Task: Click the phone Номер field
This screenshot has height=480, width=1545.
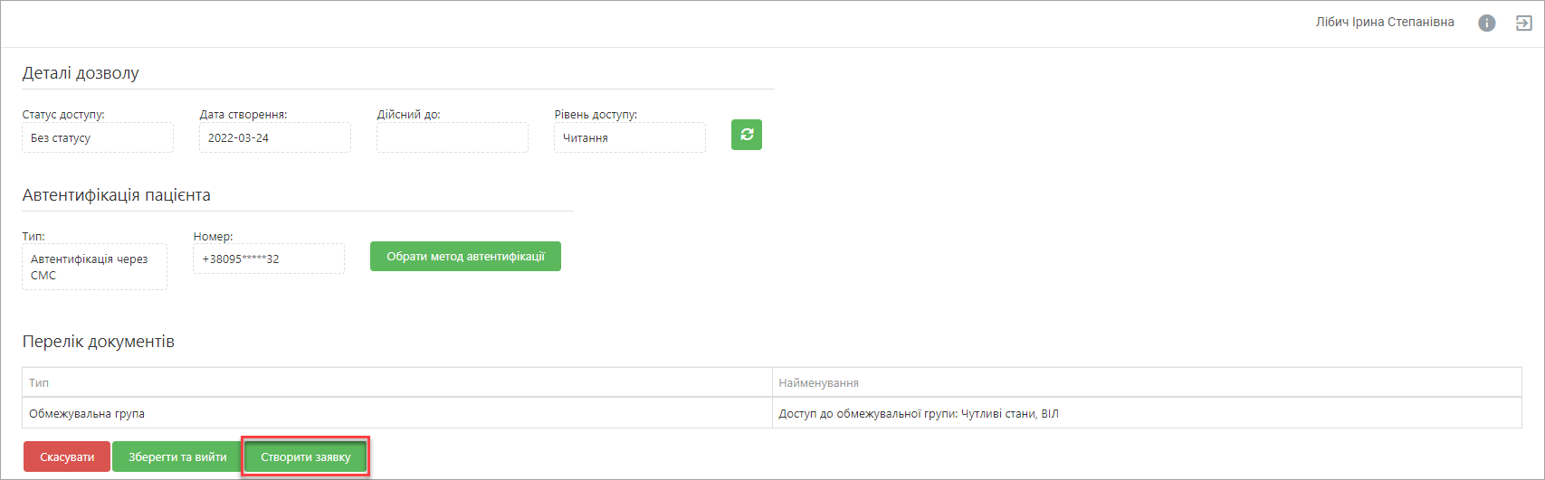Action: pos(269,259)
